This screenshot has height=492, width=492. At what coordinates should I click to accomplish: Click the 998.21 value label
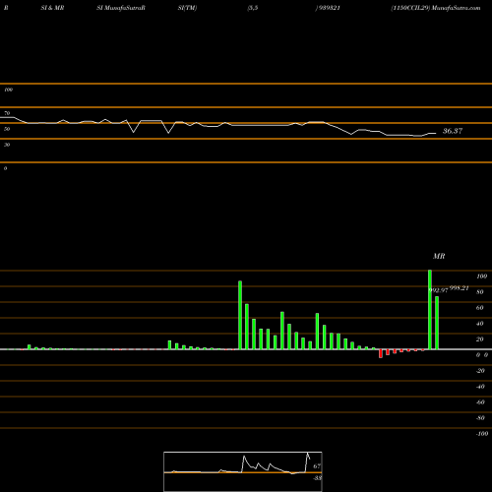[459, 288]
